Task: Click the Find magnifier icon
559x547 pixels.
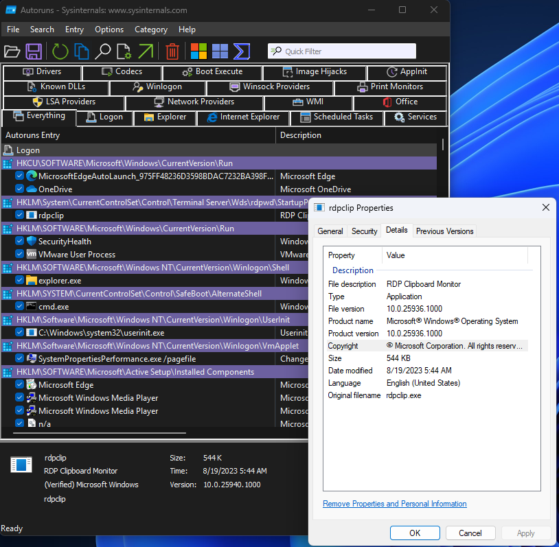Action: [103, 51]
